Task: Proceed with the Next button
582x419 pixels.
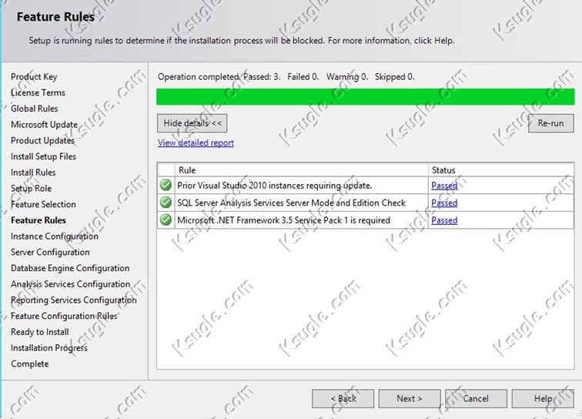Action: pos(410,398)
